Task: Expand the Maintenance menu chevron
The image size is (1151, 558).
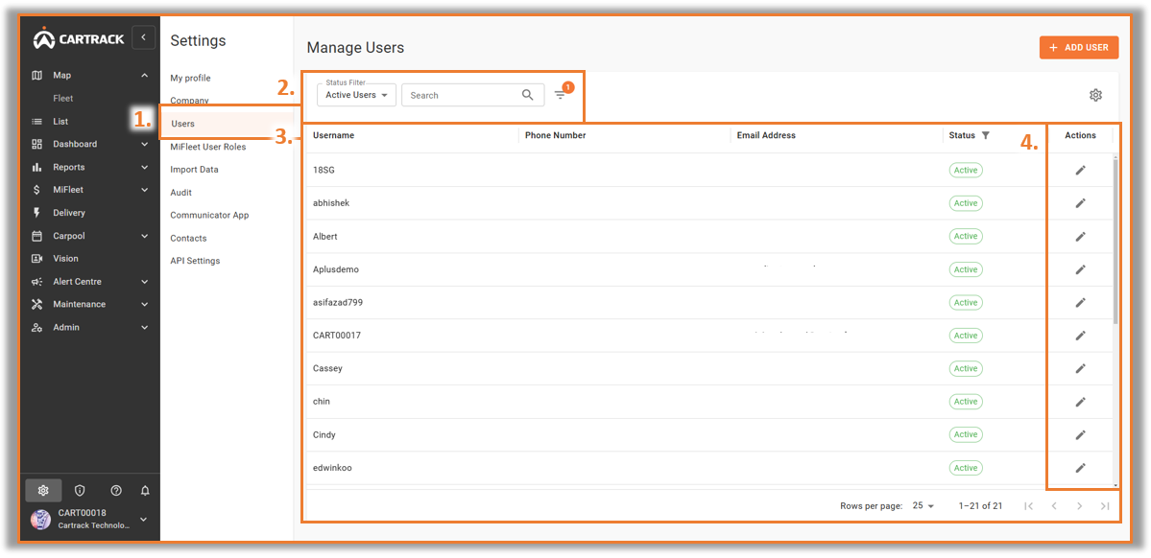Action: (x=144, y=304)
